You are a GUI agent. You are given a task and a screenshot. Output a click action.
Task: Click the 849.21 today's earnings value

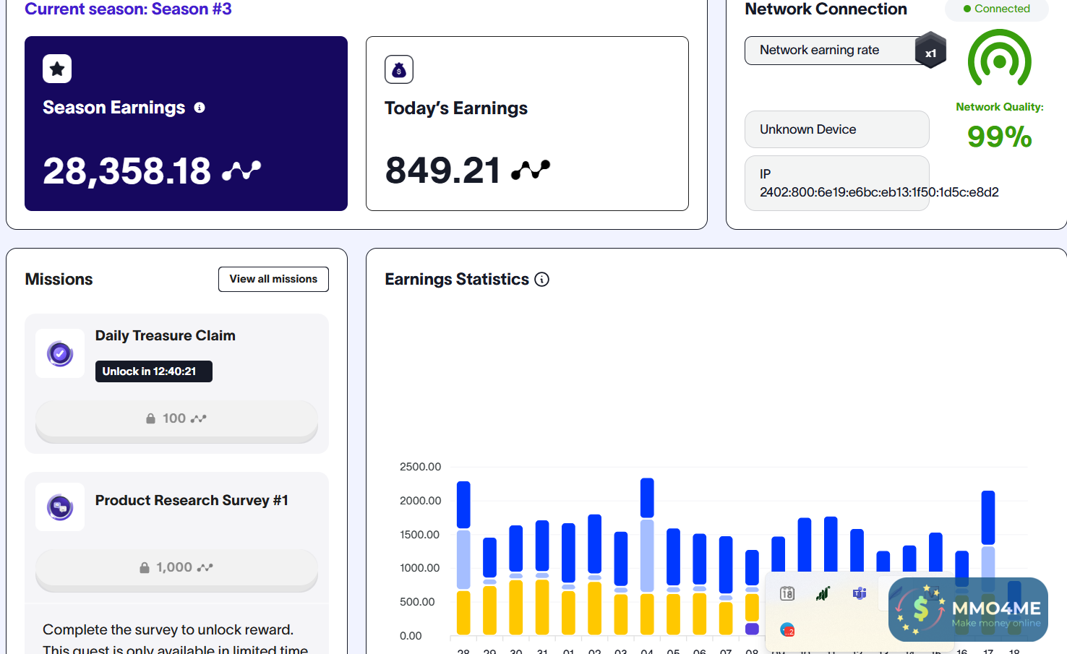(x=442, y=171)
